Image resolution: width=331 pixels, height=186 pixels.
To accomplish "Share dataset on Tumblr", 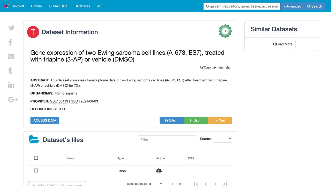I will [x=10, y=70].
